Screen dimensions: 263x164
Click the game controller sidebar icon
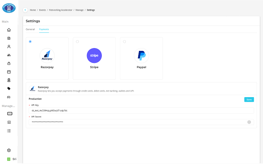click(x=9, y=97)
